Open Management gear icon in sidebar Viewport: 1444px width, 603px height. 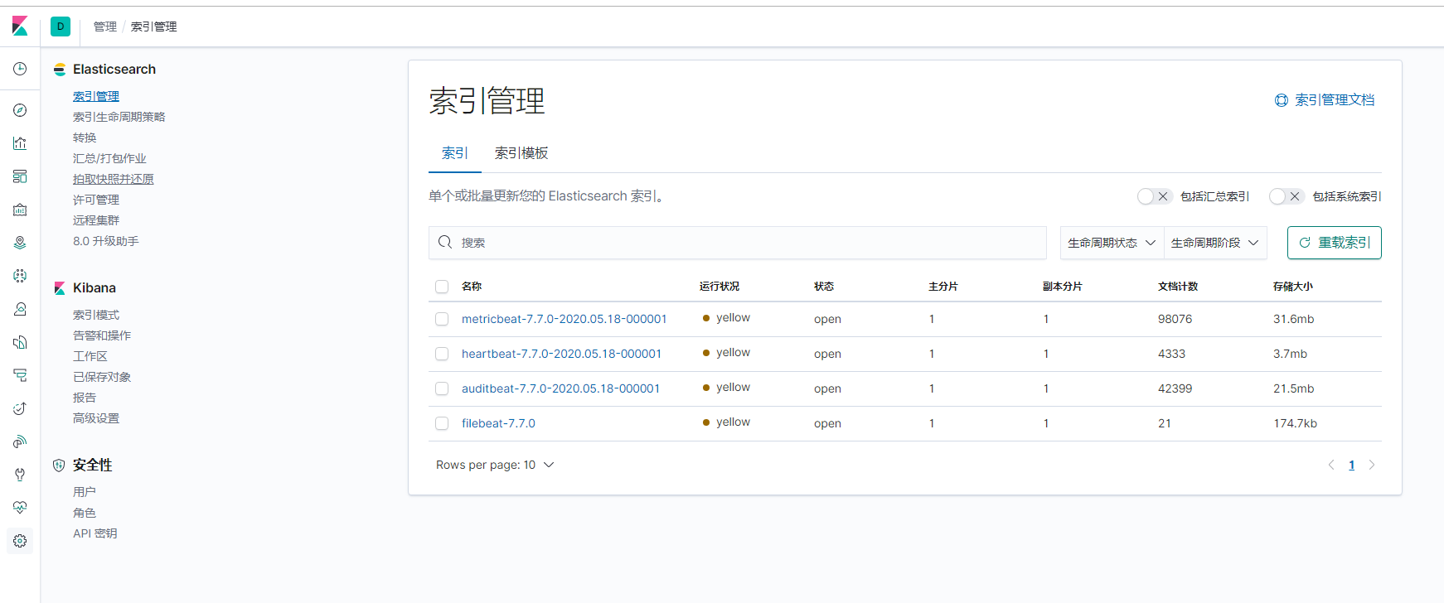(x=20, y=541)
